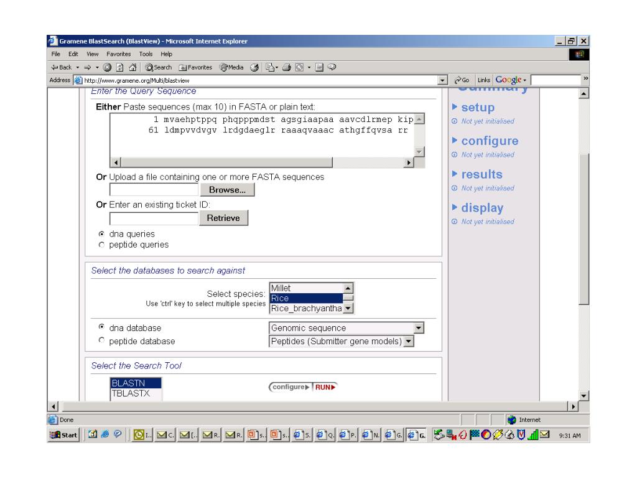The height and width of the screenshot is (478, 637).
Task: Click the Start button on taskbar
Action: pyautogui.click(x=63, y=435)
